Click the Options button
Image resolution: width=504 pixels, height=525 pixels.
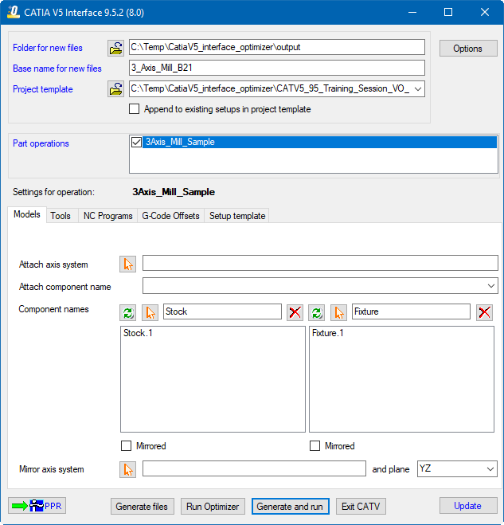[468, 49]
